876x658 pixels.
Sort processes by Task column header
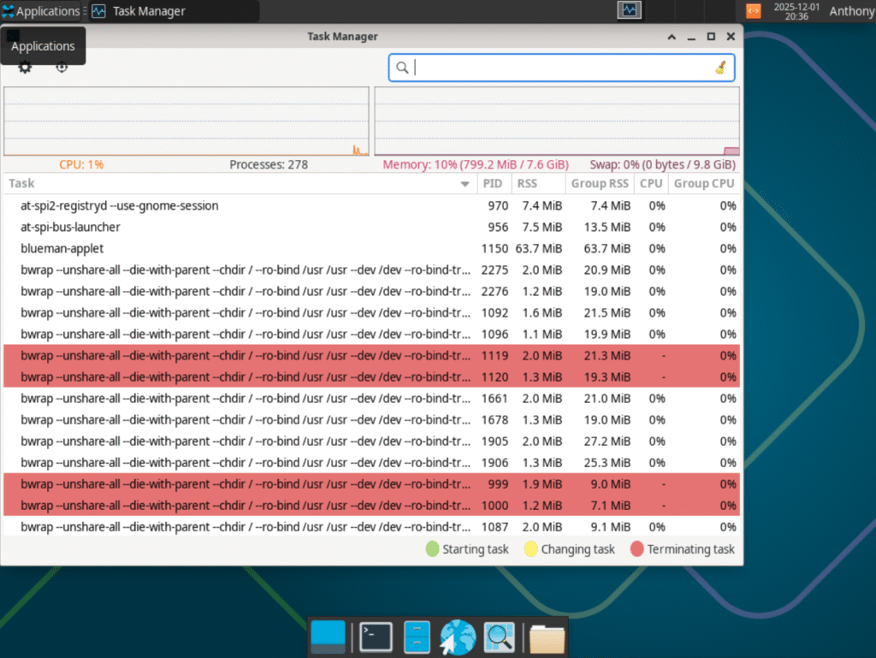[x=231, y=183]
